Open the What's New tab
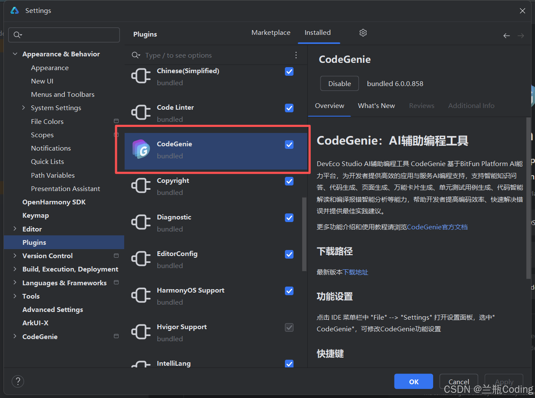Image resolution: width=535 pixels, height=398 pixels. point(376,106)
